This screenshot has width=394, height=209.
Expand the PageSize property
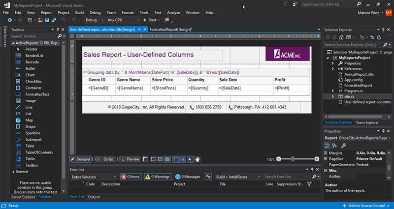tap(326, 159)
